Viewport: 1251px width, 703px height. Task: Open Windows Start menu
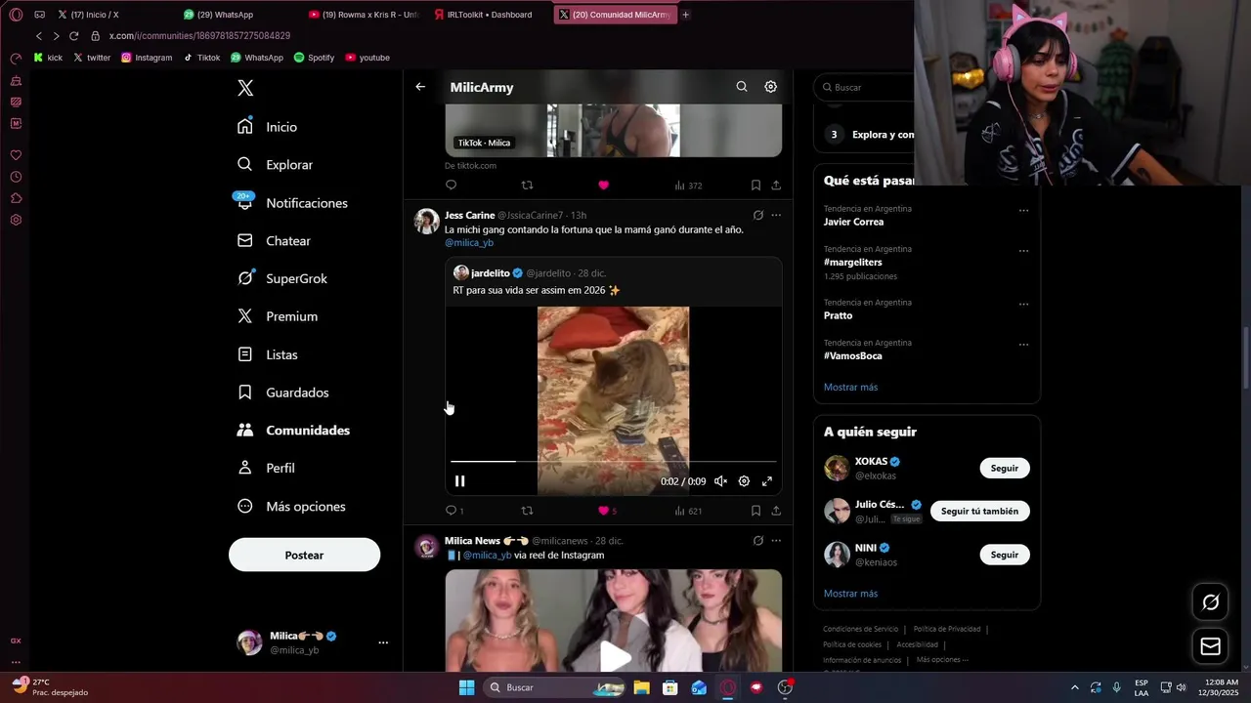466,687
